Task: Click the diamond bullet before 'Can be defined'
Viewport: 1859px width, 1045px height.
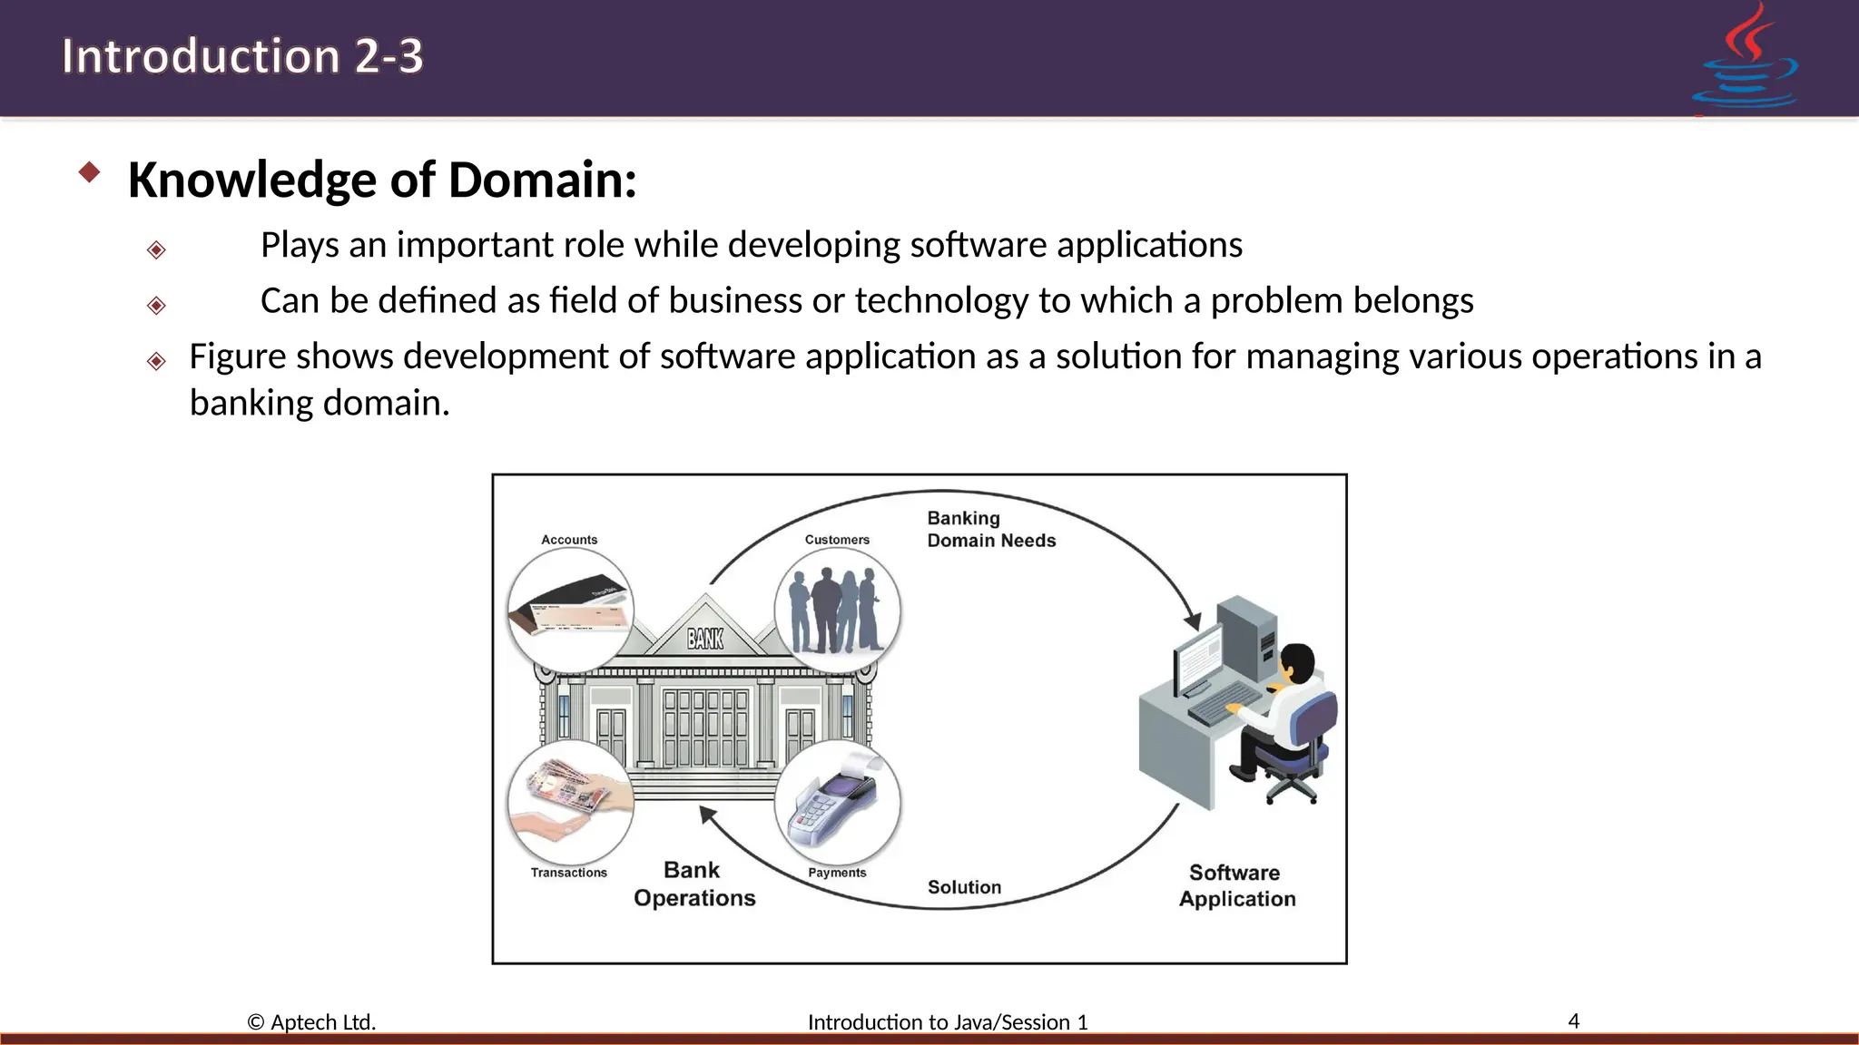Action: [156, 305]
